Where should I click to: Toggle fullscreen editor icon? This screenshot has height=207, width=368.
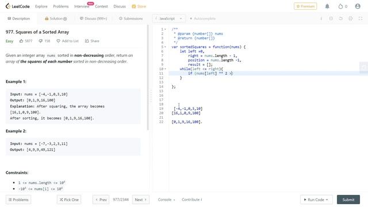coord(361,18)
